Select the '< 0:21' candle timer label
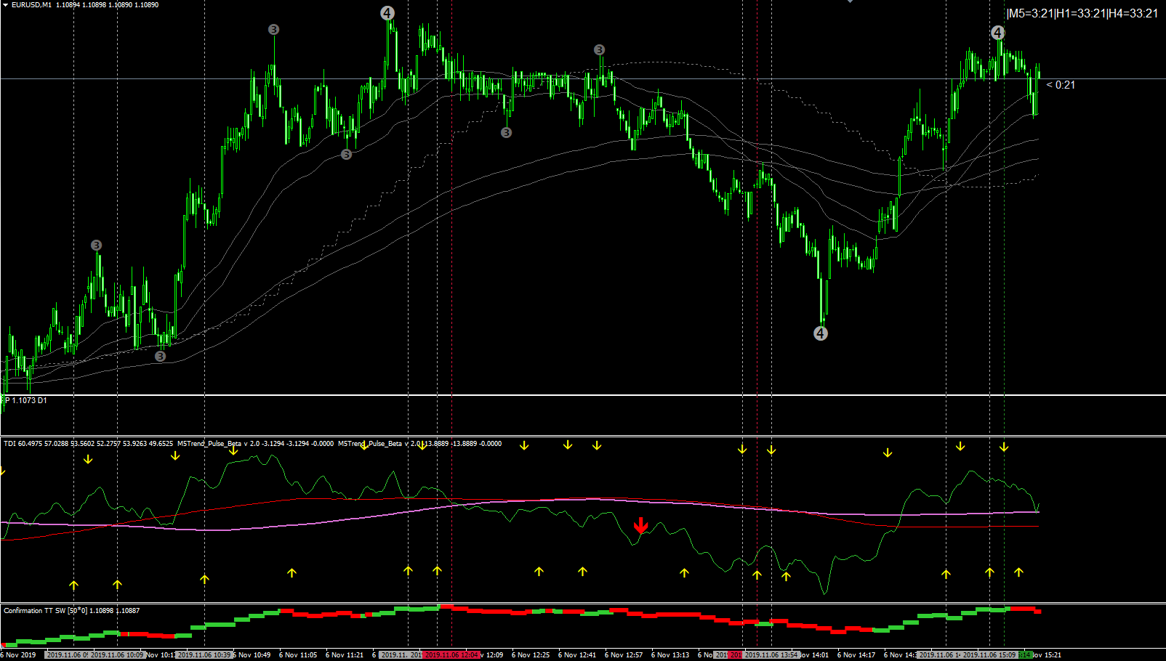This screenshot has width=1166, height=661. click(1061, 85)
